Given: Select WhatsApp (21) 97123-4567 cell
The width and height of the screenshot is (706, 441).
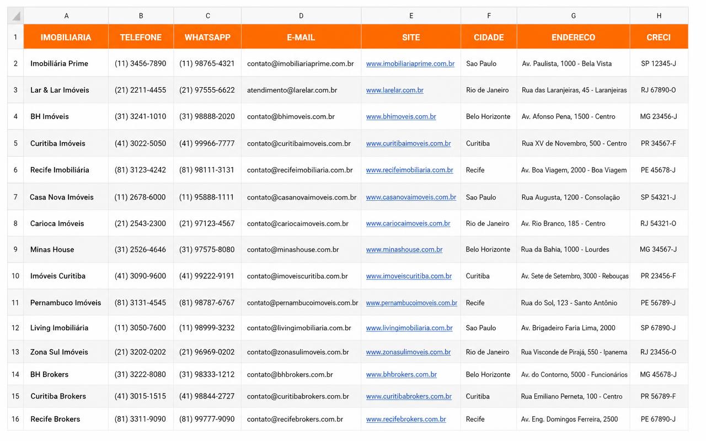Looking at the screenshot, I should pyautogui.click(x=207, y=223).
